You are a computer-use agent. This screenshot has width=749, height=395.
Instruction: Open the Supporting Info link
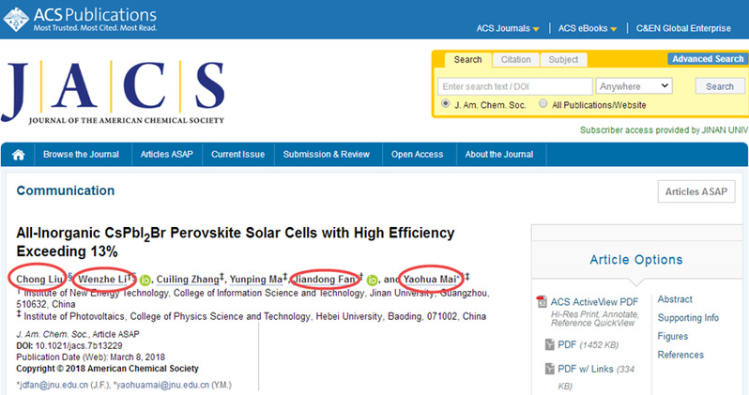(x=688, y=318)
